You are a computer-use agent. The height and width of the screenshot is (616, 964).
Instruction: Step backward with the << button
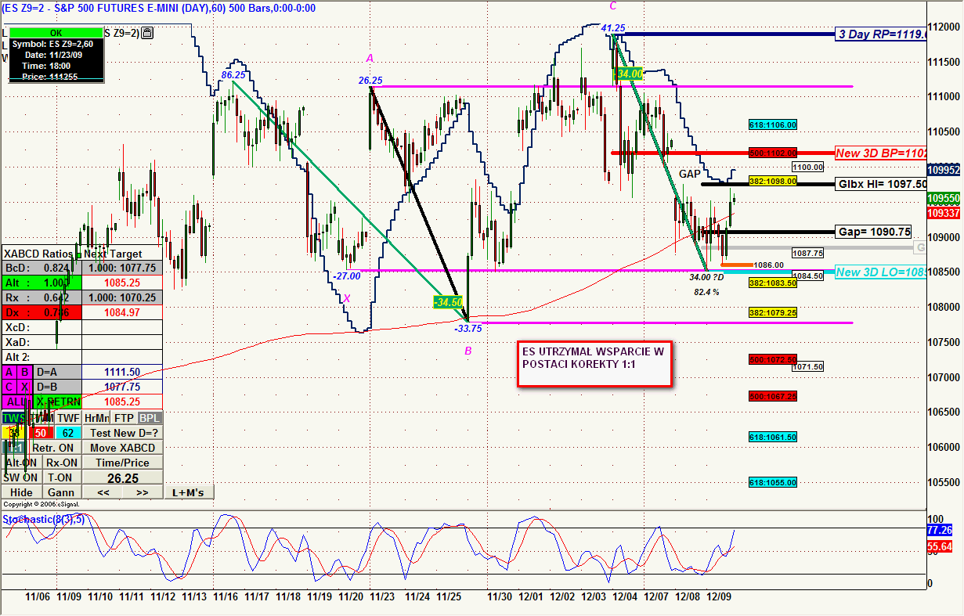point(103,492)
